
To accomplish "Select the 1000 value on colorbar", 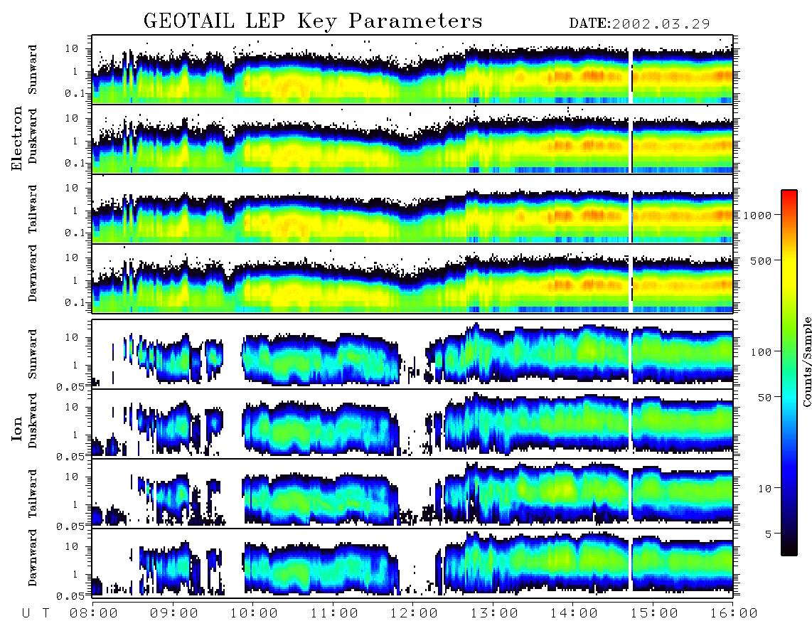I will [x=758, y=215].
